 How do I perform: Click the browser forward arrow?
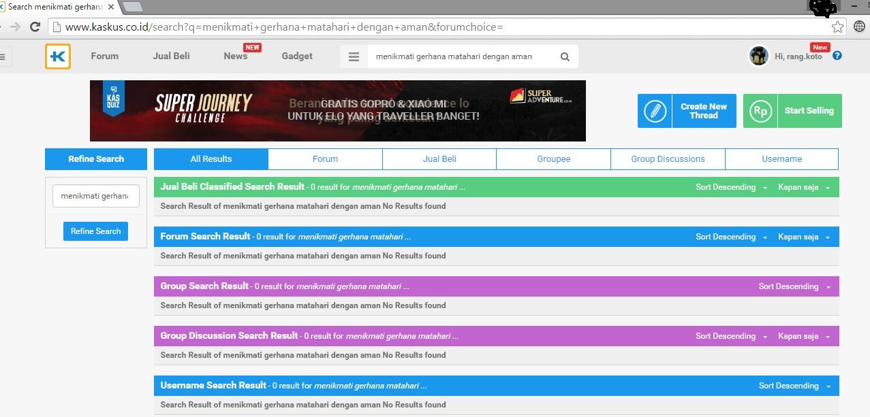coord(15,27)
